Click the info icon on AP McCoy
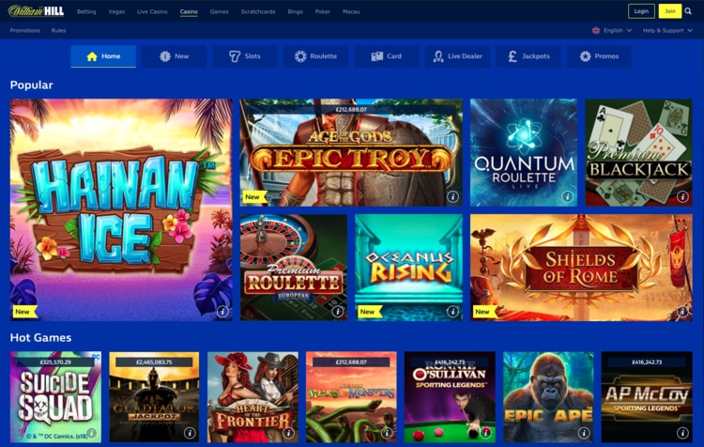Screen dimensions: 704x447 tap(682, 433)
